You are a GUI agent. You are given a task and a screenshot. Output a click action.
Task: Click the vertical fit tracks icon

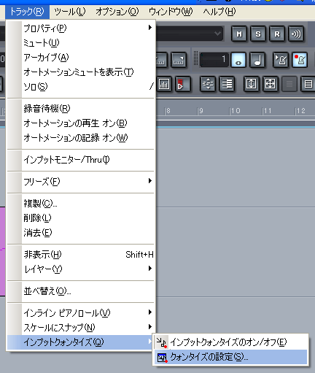click(x=208, y=84)
